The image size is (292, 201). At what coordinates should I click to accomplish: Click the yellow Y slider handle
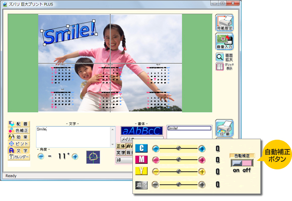point(179,171)
